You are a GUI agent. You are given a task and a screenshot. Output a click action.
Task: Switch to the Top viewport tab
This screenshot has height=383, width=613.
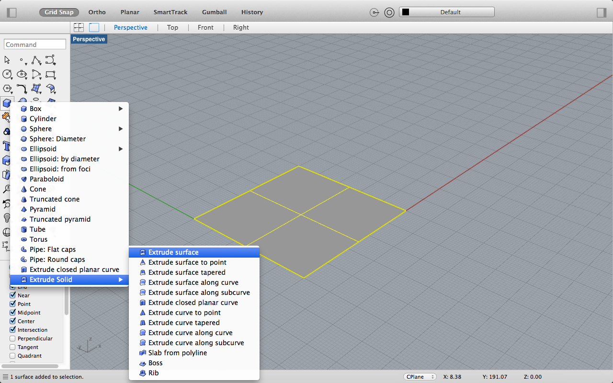point(172,27)
